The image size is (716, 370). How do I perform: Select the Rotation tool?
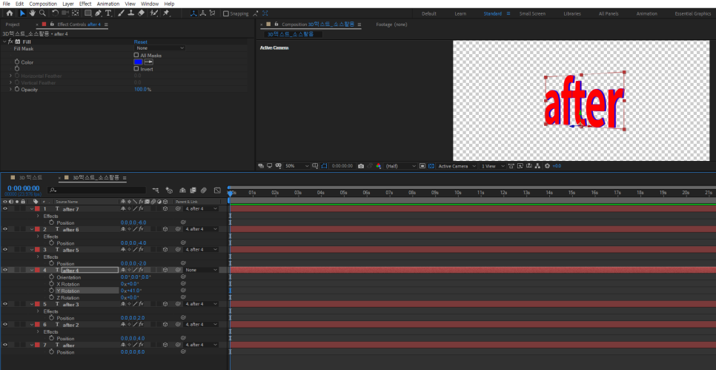point(55,13)
